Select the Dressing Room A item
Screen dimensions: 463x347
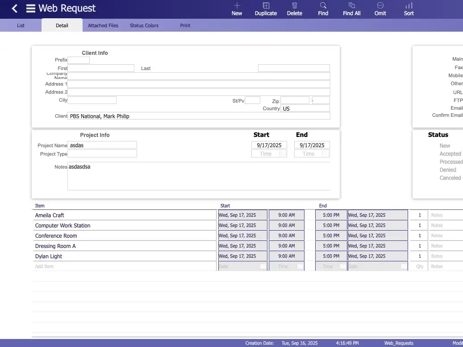click(x=124, y=246)
